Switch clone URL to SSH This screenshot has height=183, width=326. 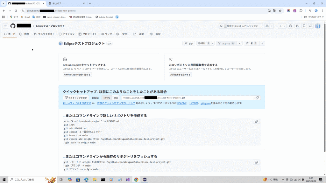(116, 98)
